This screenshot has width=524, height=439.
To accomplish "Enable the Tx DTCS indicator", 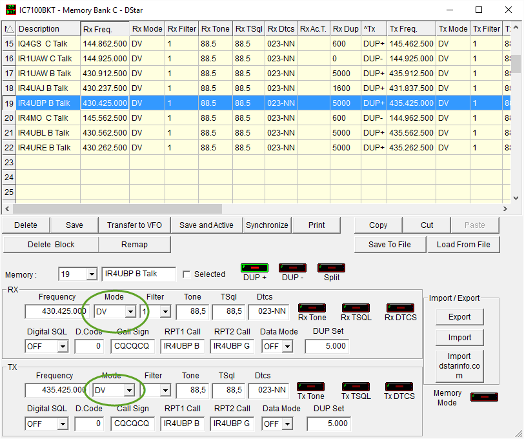I will 399,387.
